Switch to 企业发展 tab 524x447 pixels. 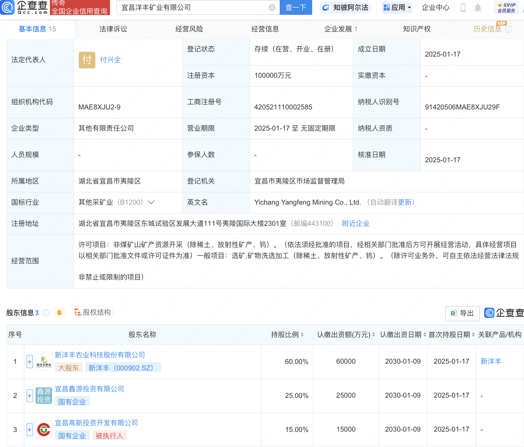point(341,29)
